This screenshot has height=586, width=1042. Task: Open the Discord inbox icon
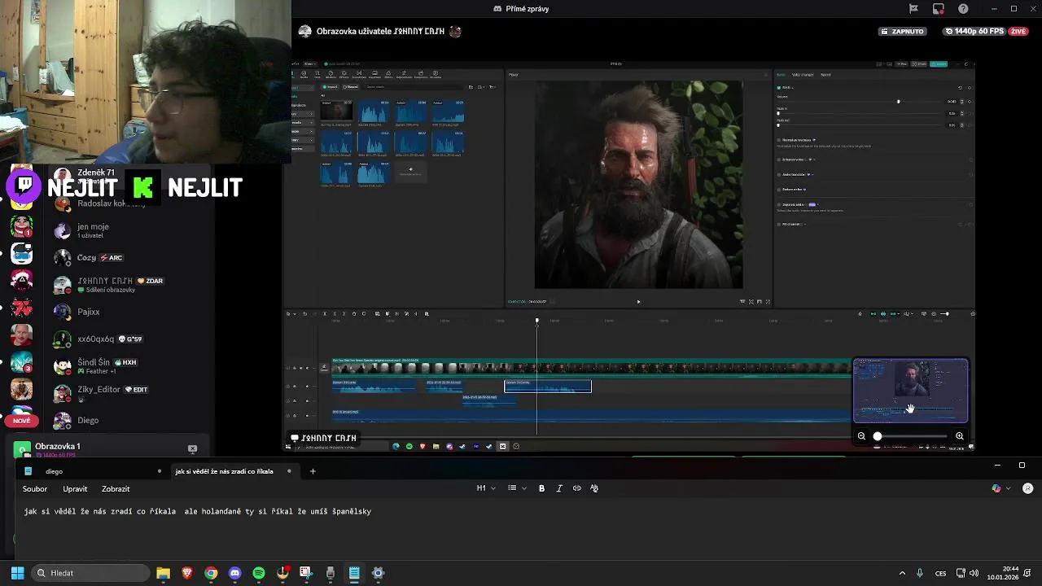939,9
